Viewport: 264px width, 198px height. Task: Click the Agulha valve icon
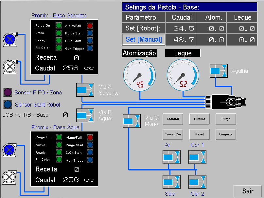coord(218,71)
